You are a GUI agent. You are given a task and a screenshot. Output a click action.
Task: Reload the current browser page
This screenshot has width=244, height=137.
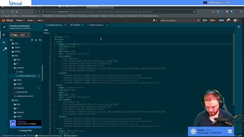point(12,12)
